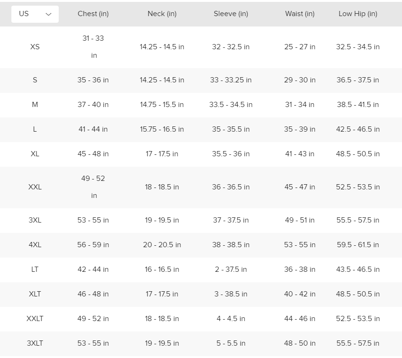Image resolution: width=402 pixels, height=358 pixels.
Task: Click the 15.75 - 16.5 in neck cell
Action: 162,129
